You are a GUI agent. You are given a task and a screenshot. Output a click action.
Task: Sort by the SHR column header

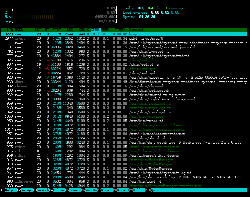[82, 30]
